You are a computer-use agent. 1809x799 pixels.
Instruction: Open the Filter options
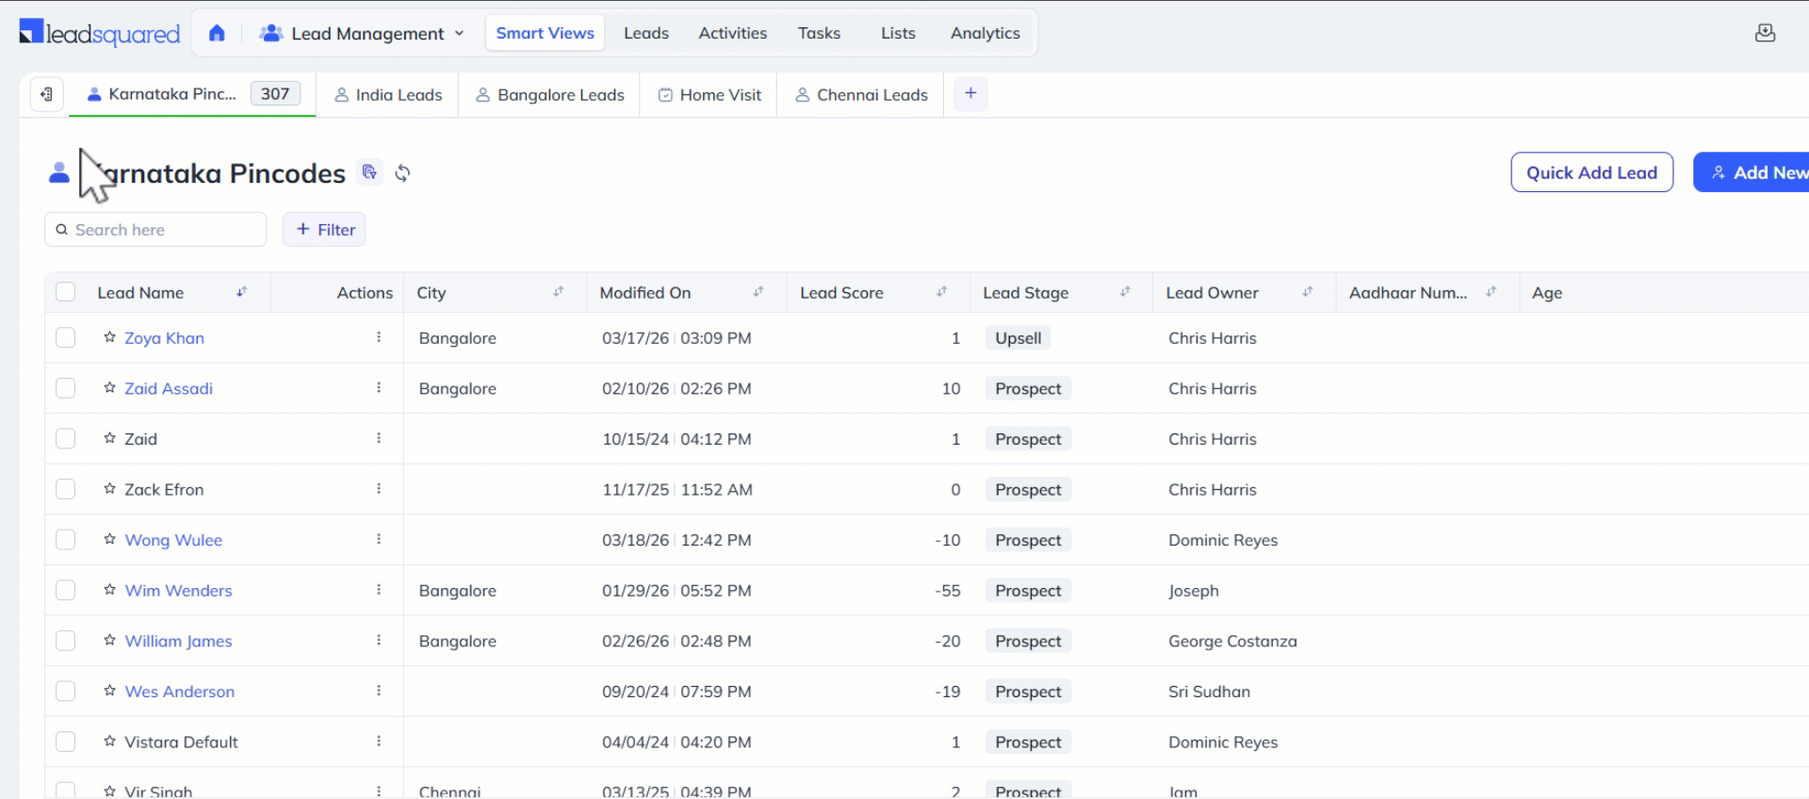point(324,230)
